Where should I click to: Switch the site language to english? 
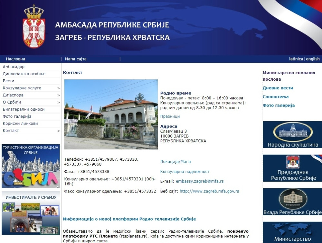point(313,59)
